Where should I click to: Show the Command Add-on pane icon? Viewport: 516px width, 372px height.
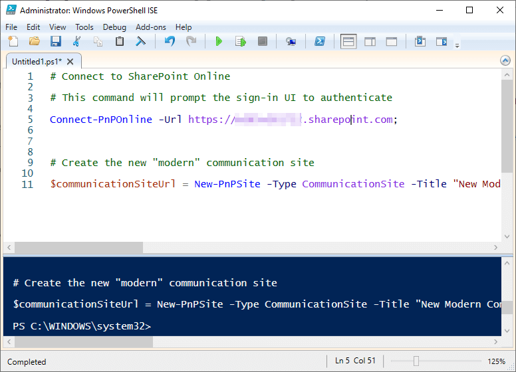tap(442, 41)
